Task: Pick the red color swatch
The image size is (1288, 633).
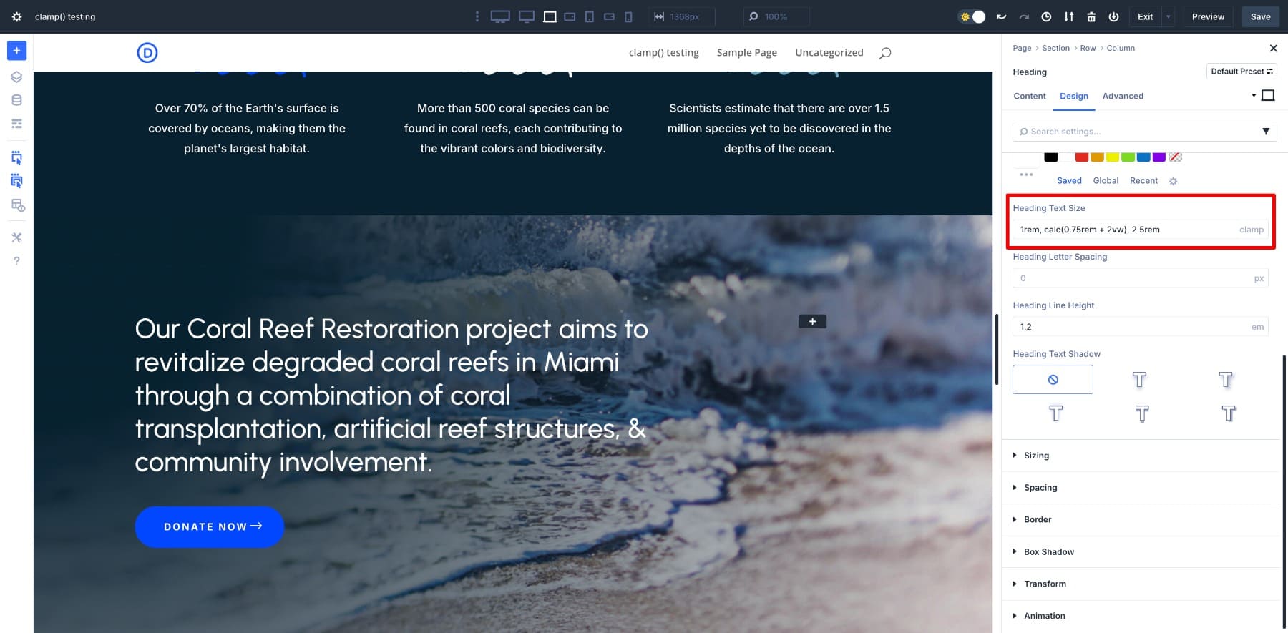Action: [1081, 157]
